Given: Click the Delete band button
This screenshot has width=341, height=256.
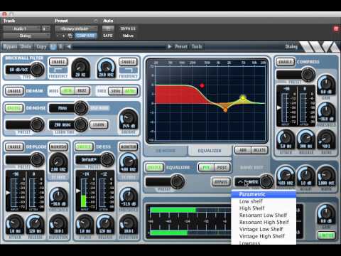Looking at the screenshot, I should coord(259,150).
